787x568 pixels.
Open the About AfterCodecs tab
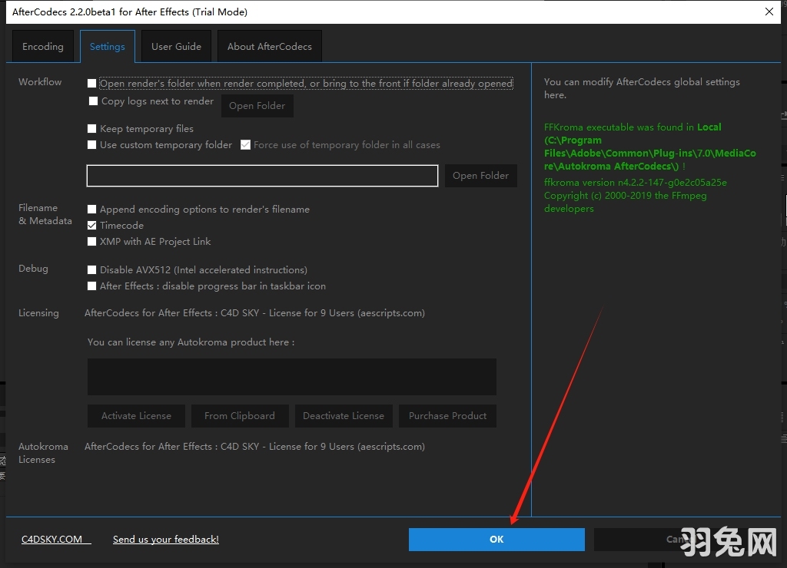pyautogui.click(x=269, y=47)
